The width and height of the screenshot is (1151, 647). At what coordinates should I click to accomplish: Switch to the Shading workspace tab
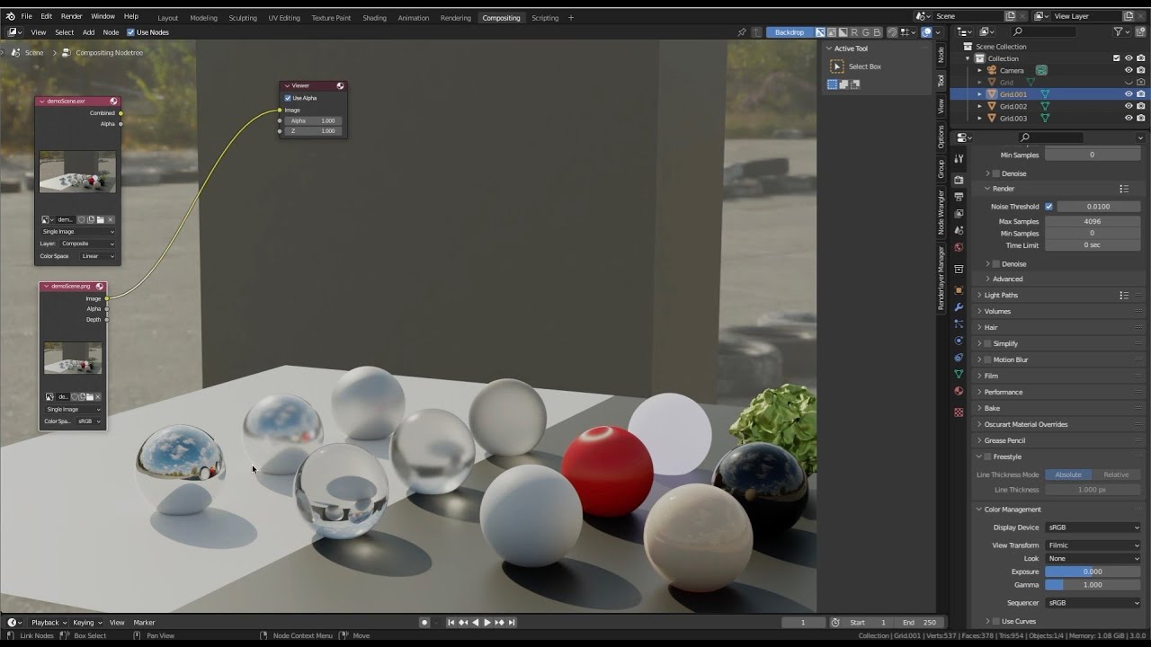pyautogui.click(x=374, y=18)
